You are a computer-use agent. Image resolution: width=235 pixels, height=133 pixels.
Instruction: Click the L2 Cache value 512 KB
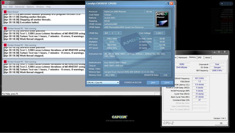(x=162, y=45)
